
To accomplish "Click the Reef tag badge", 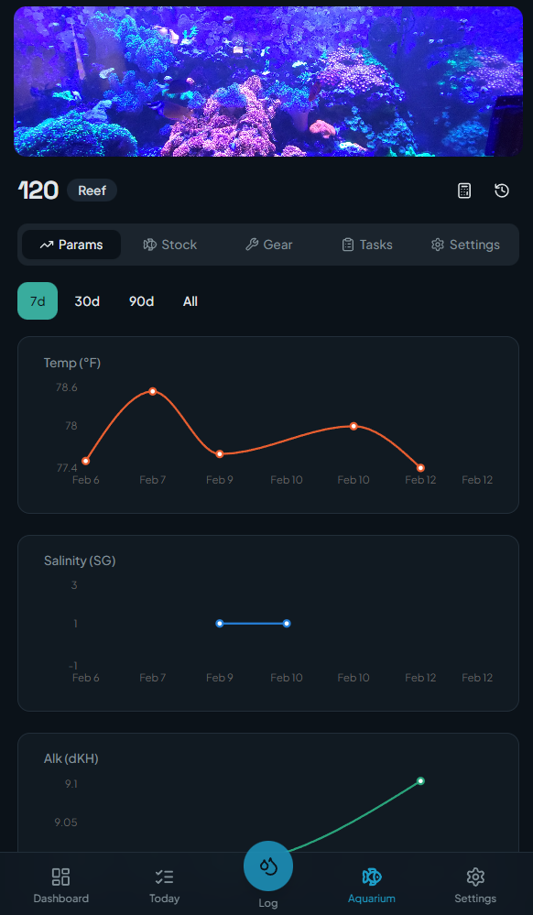I will click(x=92, y=191).
